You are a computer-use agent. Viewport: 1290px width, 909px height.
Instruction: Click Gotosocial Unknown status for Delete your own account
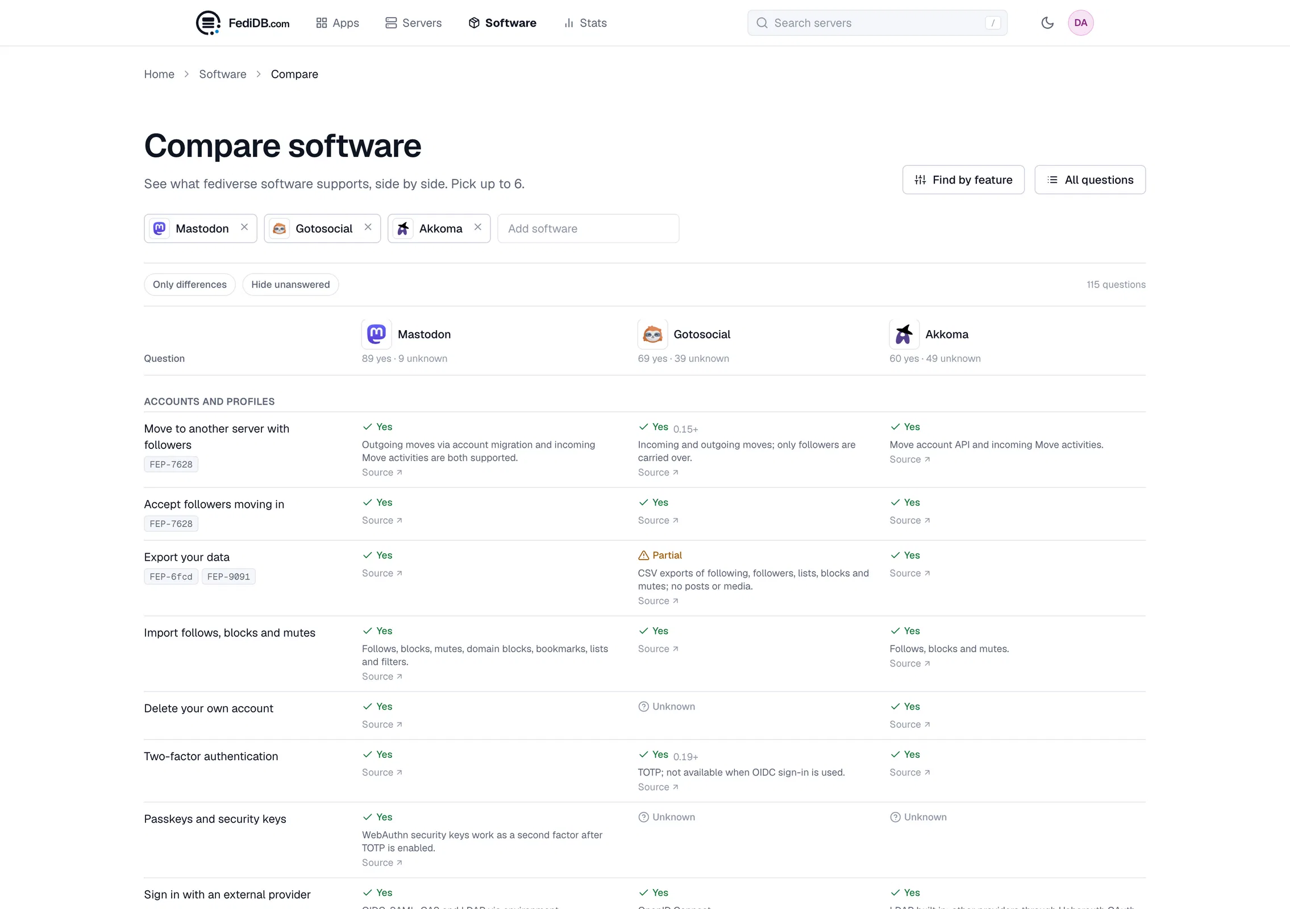(x=667, y=706)
